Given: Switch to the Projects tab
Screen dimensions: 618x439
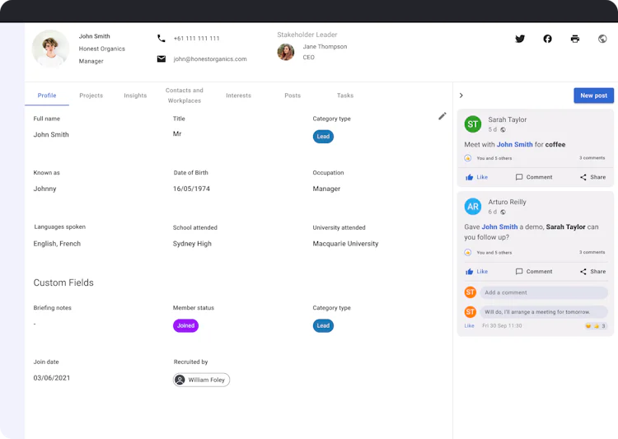Looking at the screenshot, I should [91, 96].
